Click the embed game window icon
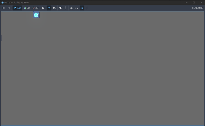Viewport: 205px width, 126px height. 72,8
